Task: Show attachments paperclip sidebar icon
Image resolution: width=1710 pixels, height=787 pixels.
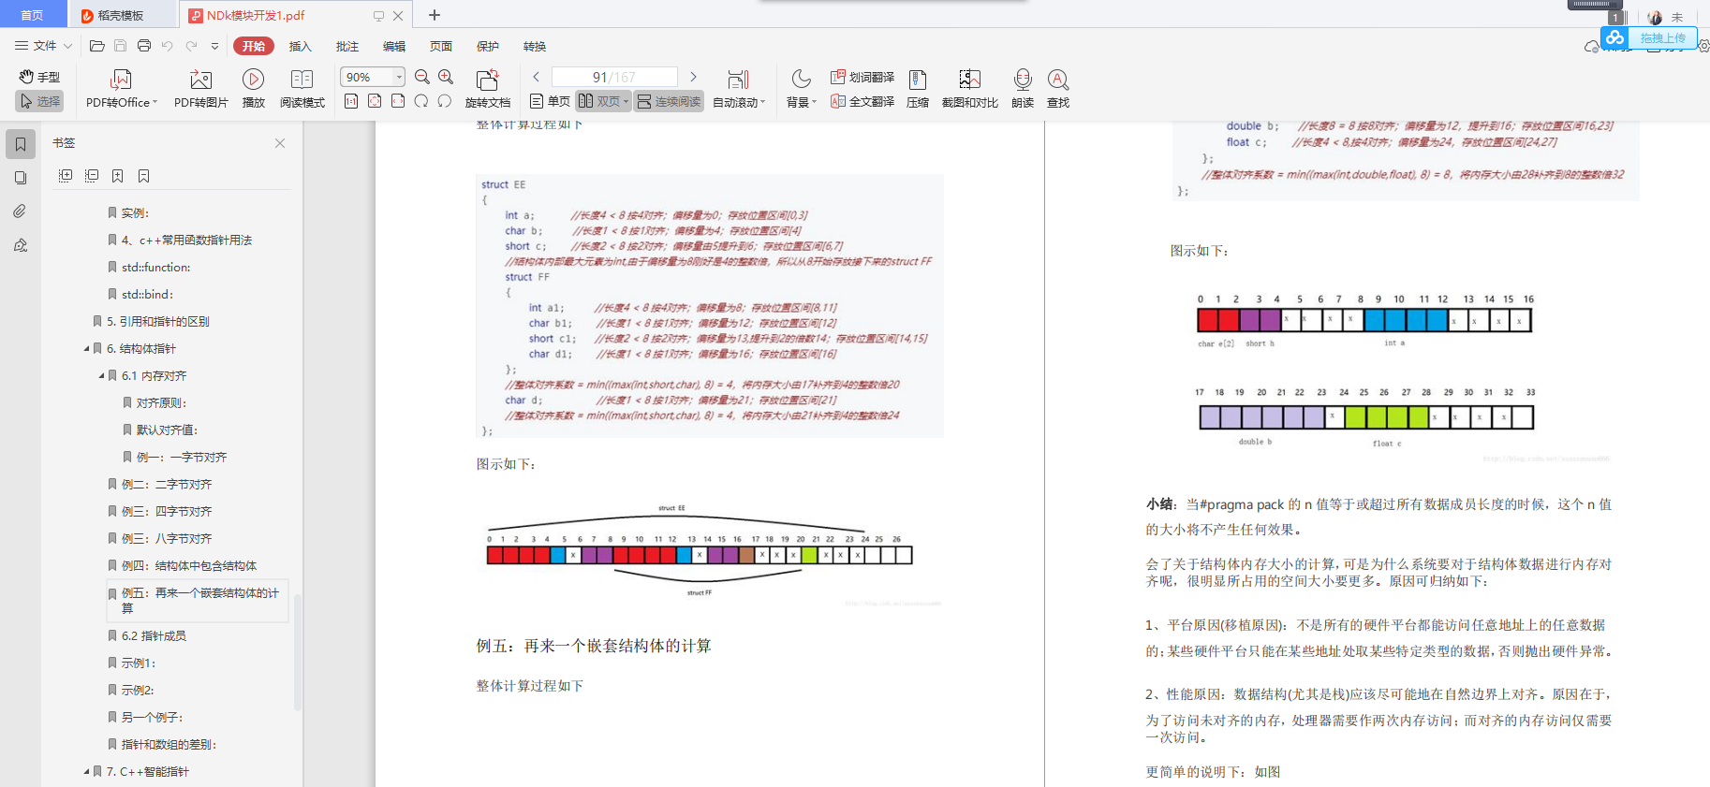Action: point(21,211)
